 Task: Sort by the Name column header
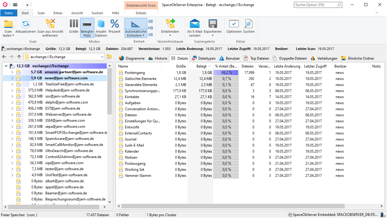139,66
